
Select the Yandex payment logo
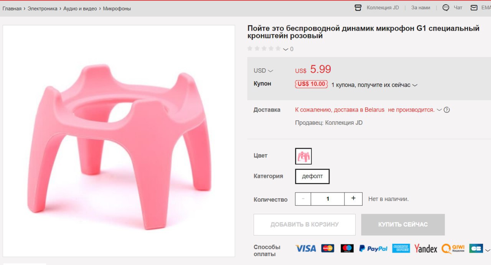[x=426, y=249]
